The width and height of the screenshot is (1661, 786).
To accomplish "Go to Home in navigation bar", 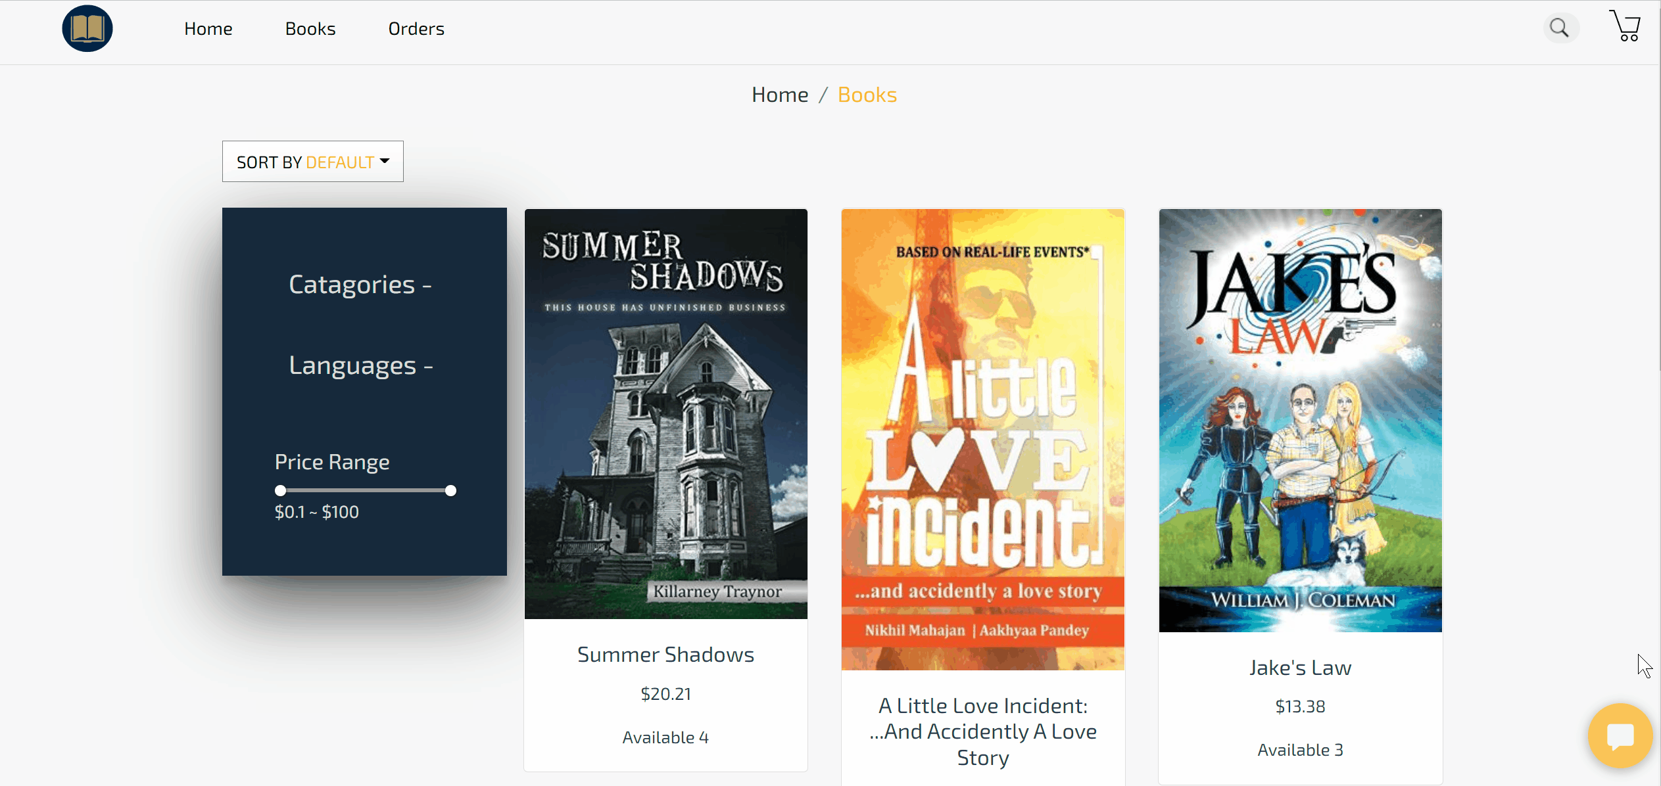I will [x=208, y=29].
